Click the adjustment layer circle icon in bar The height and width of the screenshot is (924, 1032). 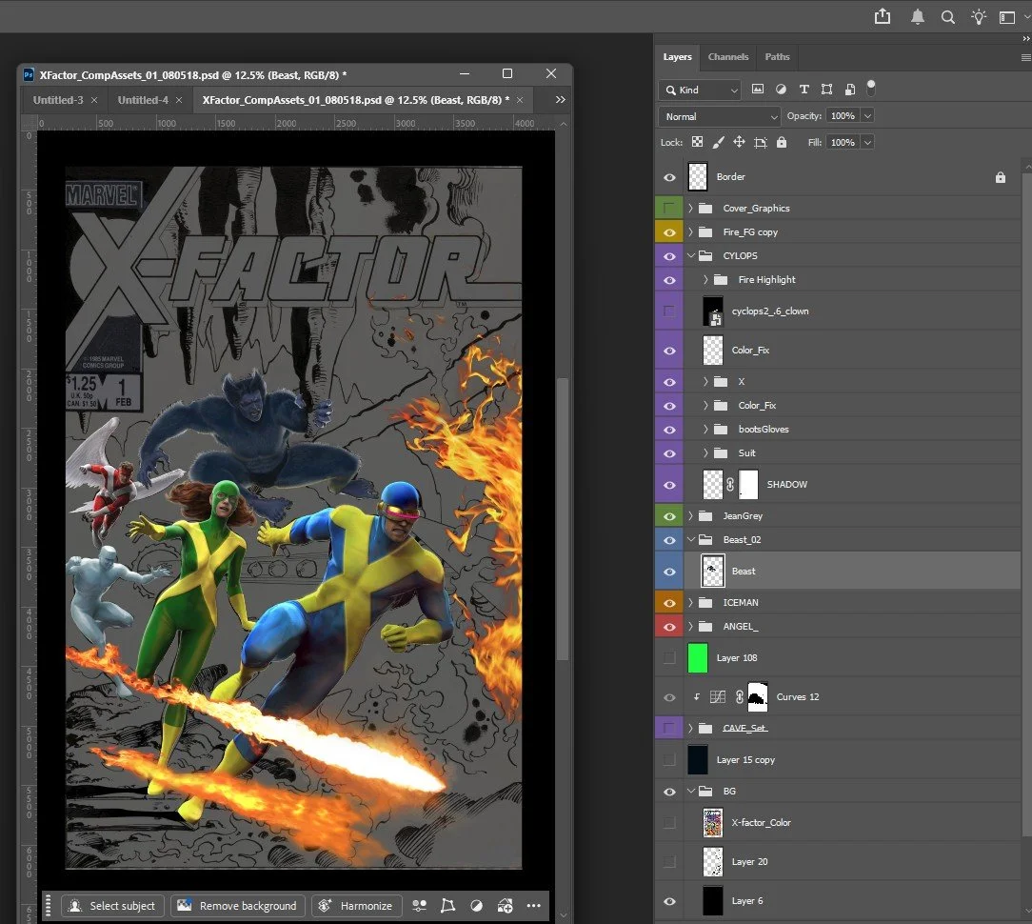coord(477,906)
